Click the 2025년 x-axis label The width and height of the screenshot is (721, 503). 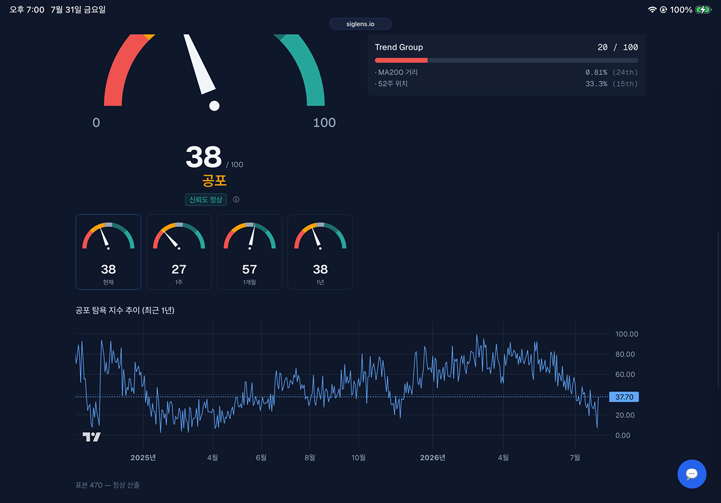click(144, 457)
